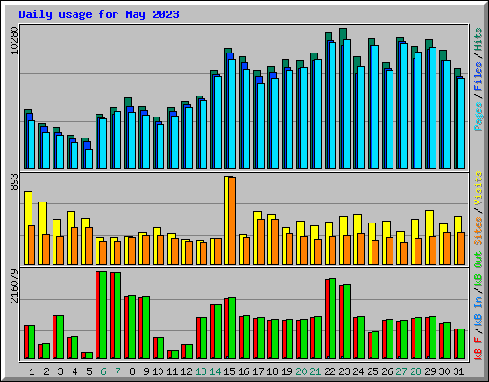Click the 'Pages' legend label
The width and height of the screenshot is (489, 382).
tap(478, 117)
